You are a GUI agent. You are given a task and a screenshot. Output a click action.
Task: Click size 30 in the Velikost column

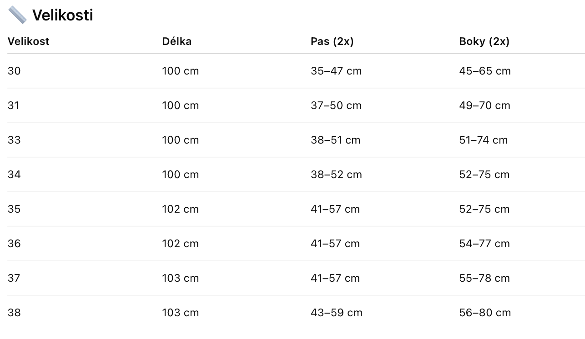coord(14,71)
